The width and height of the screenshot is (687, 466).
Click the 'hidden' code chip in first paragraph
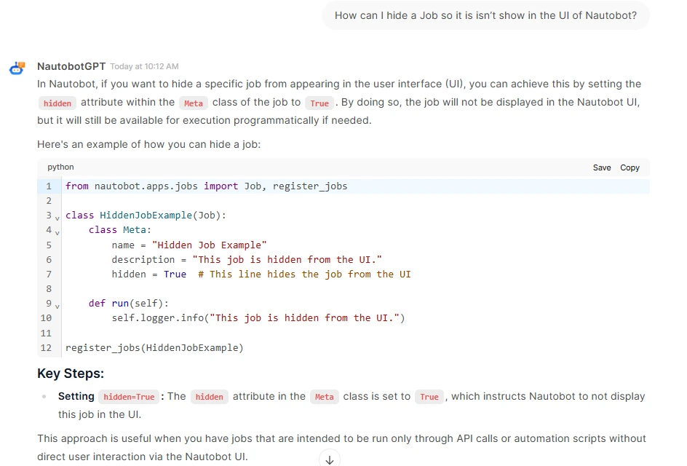[x=57, y=103]
